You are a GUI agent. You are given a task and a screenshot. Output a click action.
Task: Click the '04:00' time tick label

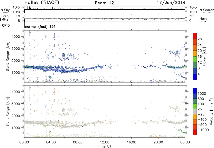[51, 142]
